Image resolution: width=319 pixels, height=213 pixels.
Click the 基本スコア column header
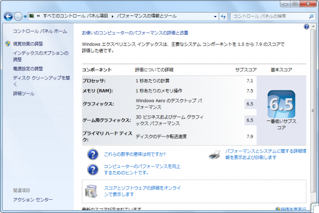[x=281, y=70]
